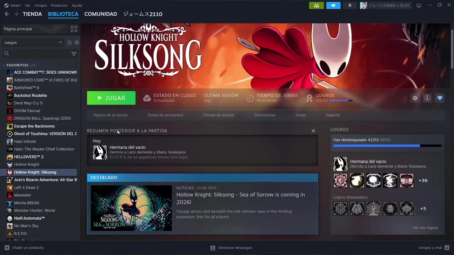Open the Amigos y chat icon
454x255 pixels.
click(x=447, y=248)
